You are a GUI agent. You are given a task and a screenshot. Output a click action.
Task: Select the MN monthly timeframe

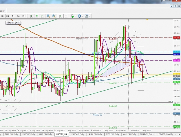click(x=24, y=16)
